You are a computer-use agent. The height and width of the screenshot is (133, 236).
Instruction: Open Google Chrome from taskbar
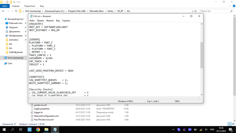[x=38, y=130]
